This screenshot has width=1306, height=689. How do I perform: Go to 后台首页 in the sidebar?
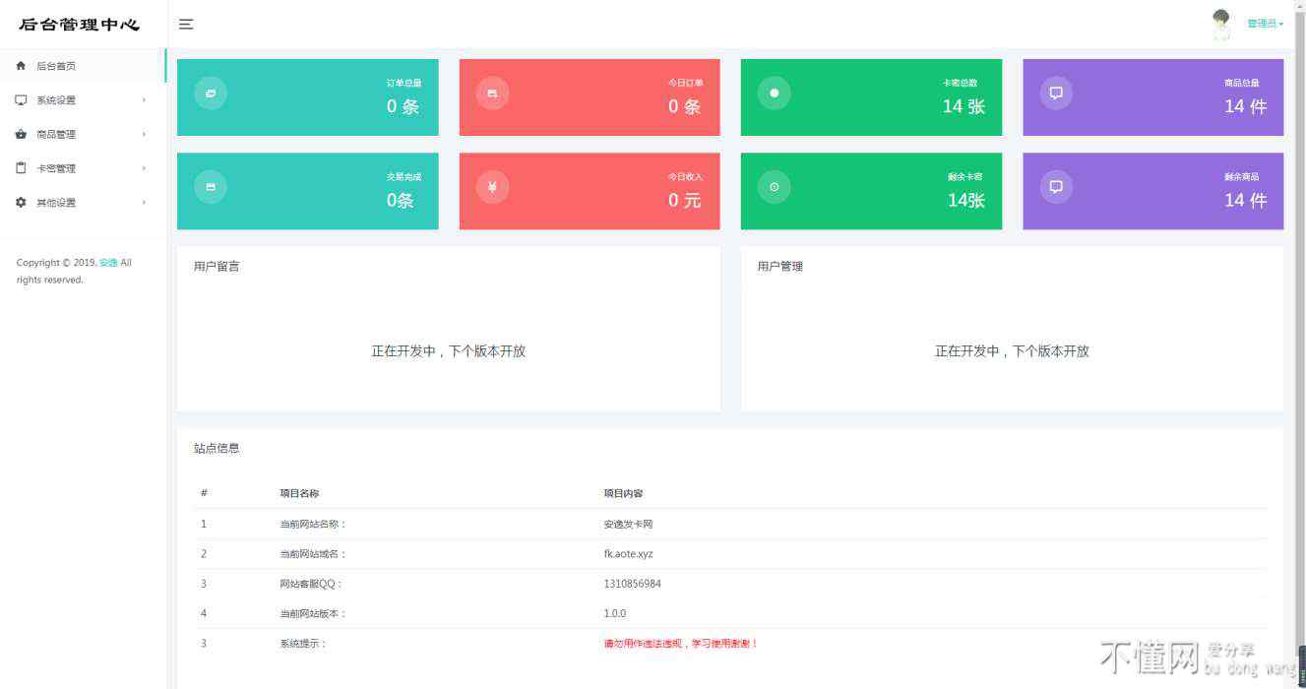(x=83, y=66)
